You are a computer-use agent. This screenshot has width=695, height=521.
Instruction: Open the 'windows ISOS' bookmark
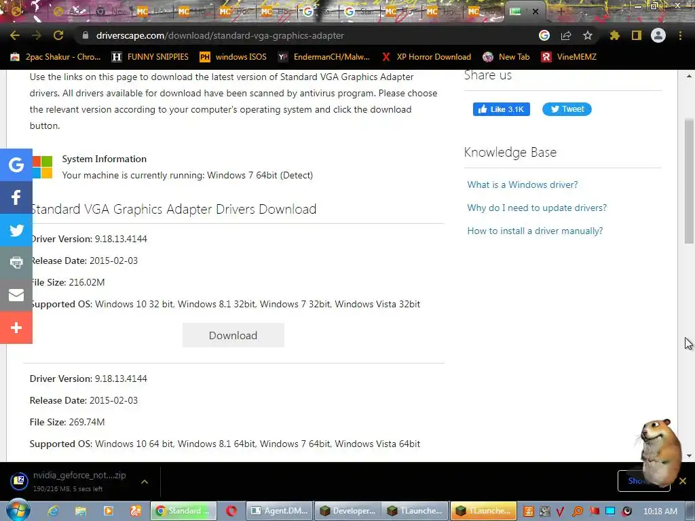point(233,57)
